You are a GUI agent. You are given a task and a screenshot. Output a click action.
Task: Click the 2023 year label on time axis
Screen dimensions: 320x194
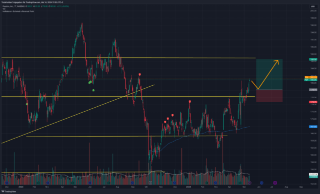(x=21, y=187)
